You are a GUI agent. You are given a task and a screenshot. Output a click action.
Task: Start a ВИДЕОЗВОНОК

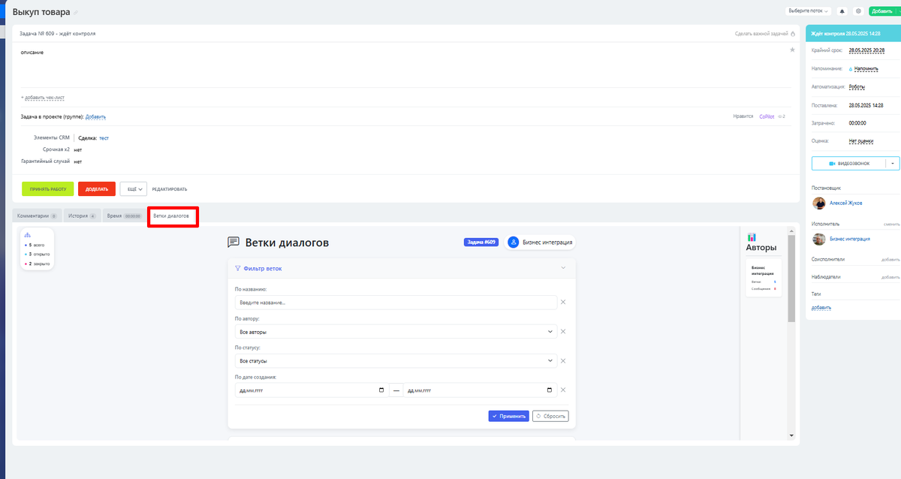[848, 163]
